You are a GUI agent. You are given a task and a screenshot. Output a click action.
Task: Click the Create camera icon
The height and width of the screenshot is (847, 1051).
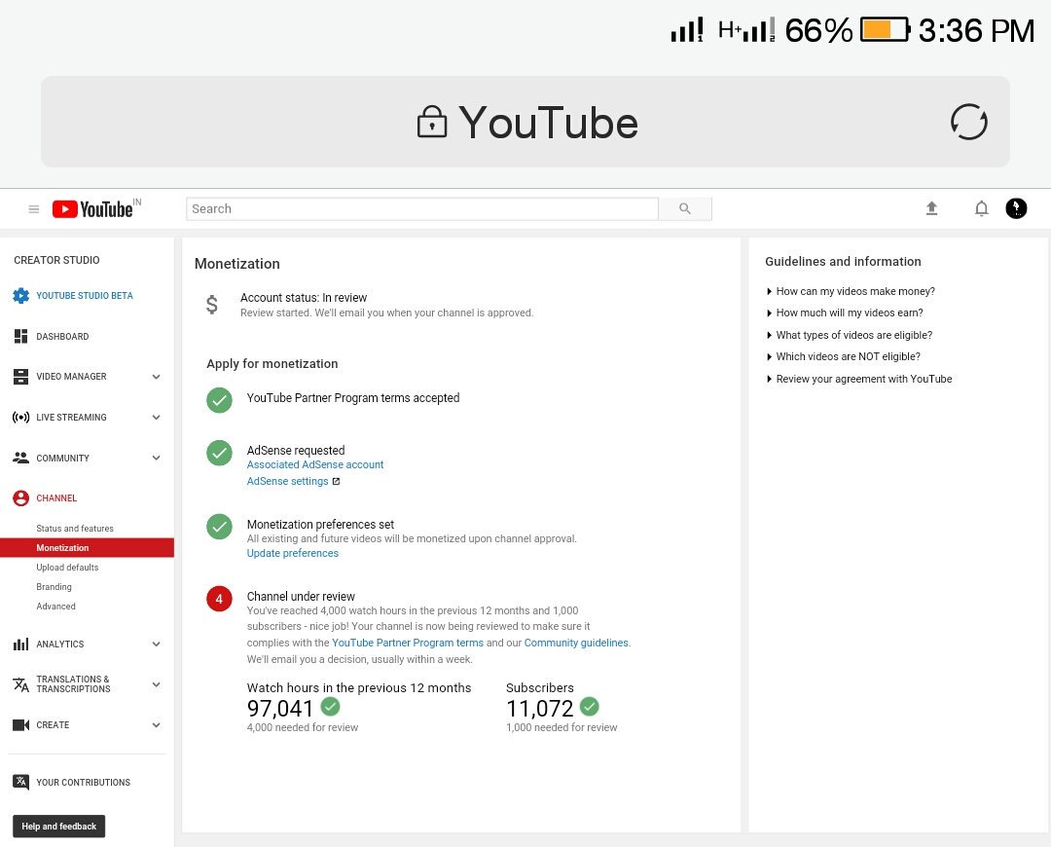click(x=20, y=725)
